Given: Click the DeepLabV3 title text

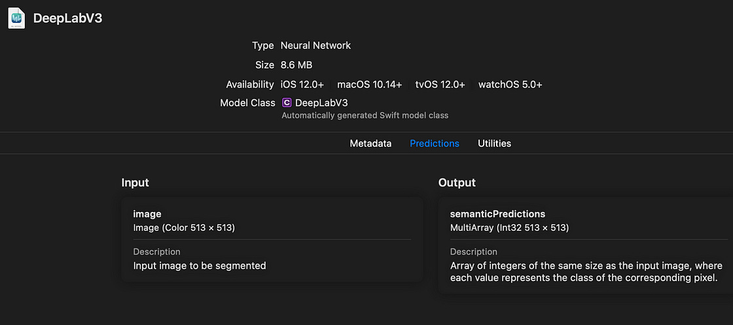Looking at the screenshot, I should click(x=68, y=19).
